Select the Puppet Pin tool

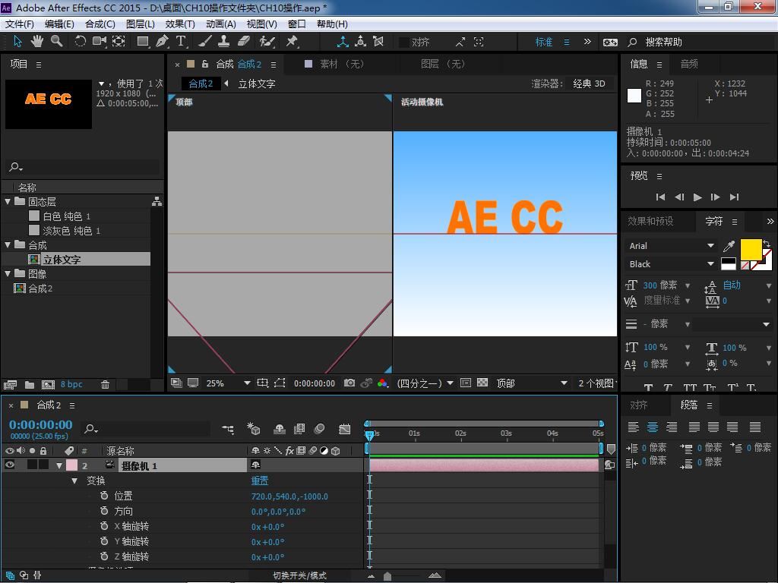[x=292, y=42]
